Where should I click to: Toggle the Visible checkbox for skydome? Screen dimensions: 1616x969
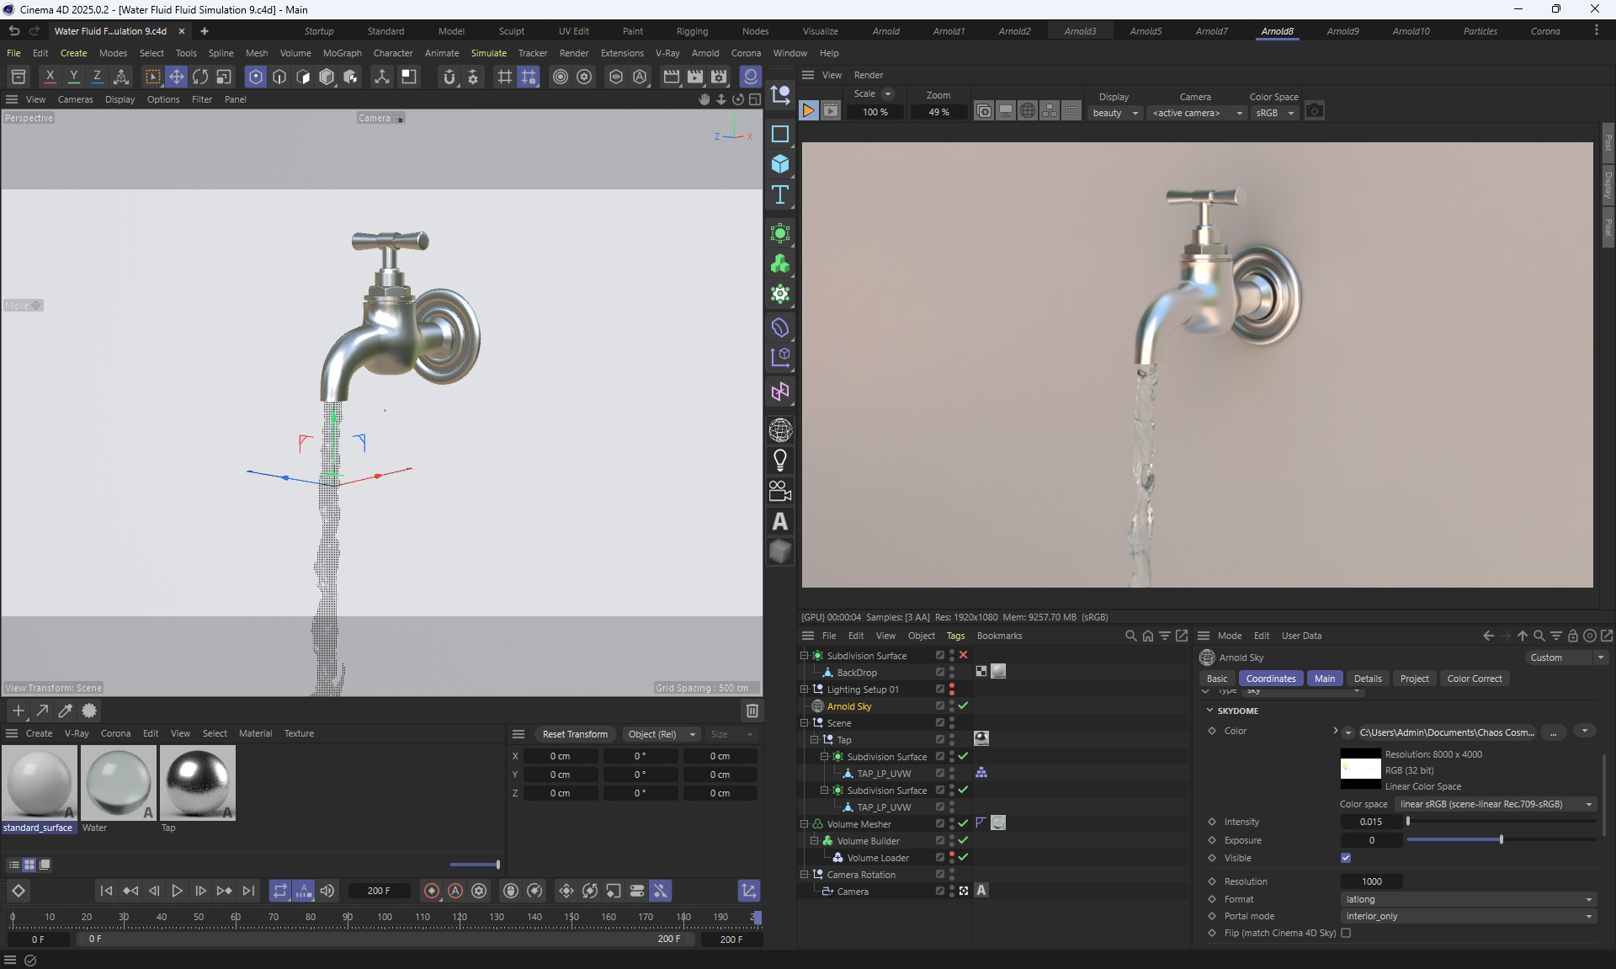click(x=1346, y=858)
